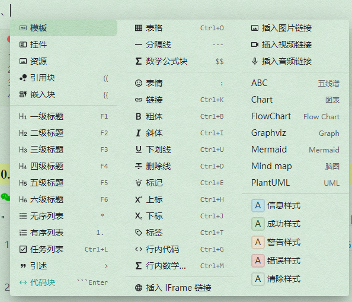Choose 四级标题 menu entry

[64, 167]
